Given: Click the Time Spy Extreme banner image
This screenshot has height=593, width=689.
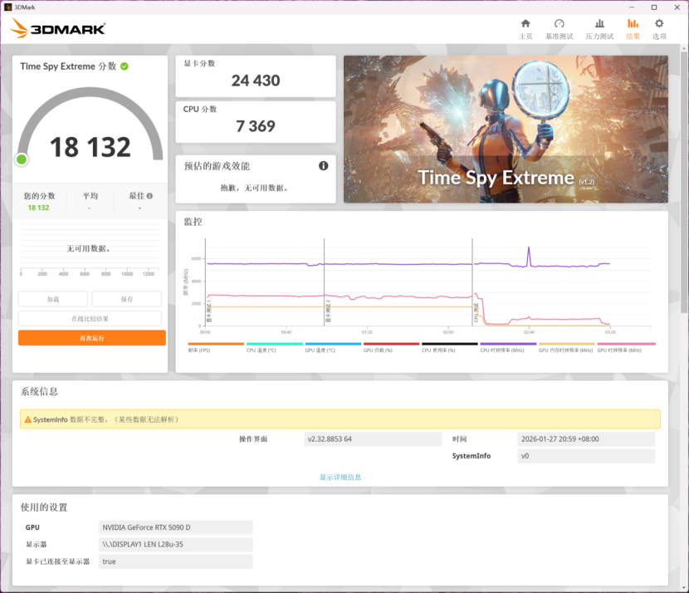Looking at the screenshot, I should (x=505, y=129).
